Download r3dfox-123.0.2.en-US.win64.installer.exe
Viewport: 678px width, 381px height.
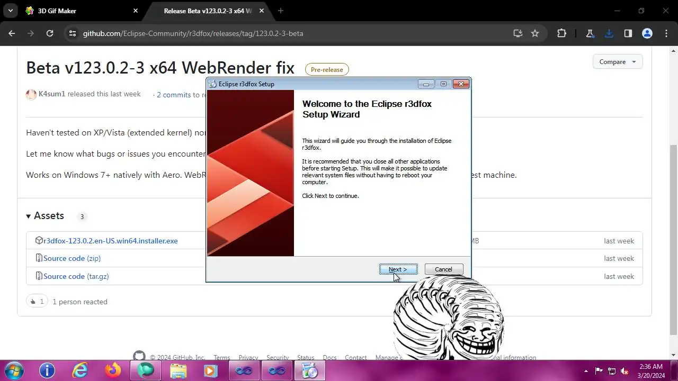[111, 241]
